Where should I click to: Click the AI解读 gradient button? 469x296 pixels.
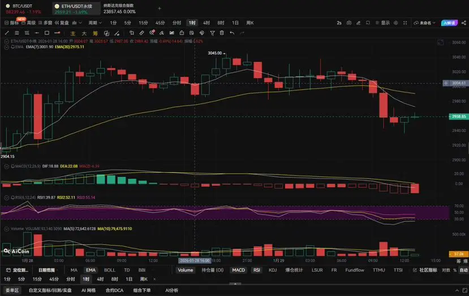pos(449,23)
